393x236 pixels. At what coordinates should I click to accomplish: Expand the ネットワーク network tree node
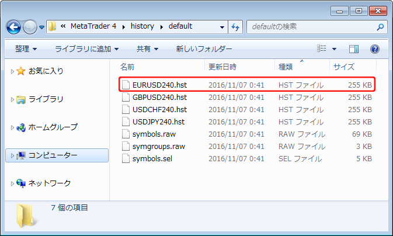[x=12, y=183]
